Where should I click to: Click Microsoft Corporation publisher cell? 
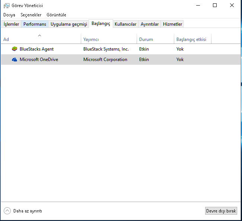[x=105, y=60]
